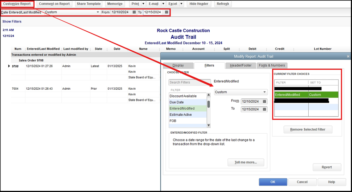Click Entered/Last Modified column header

[x=43, y=49]
